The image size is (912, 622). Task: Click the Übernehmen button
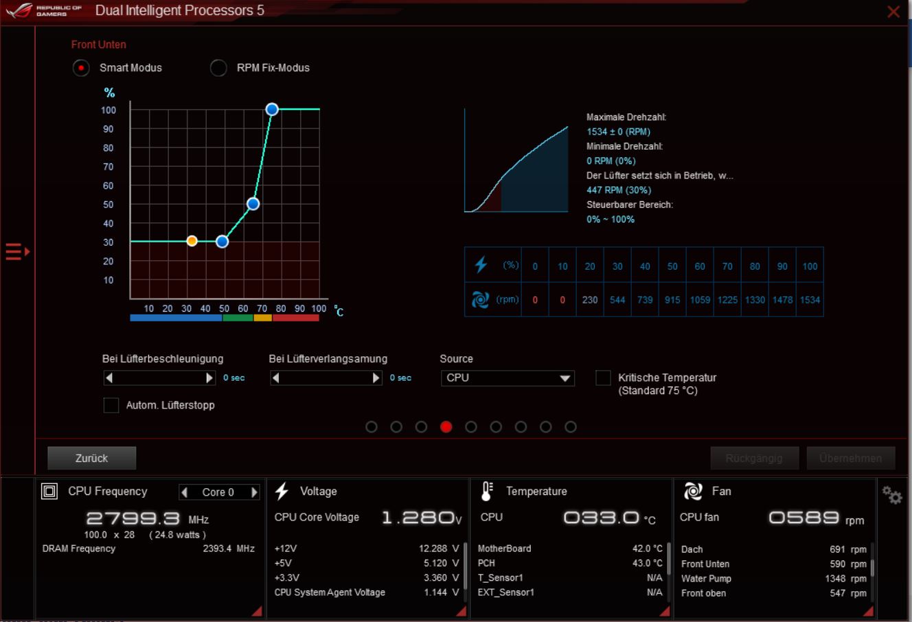coord(851,458)
